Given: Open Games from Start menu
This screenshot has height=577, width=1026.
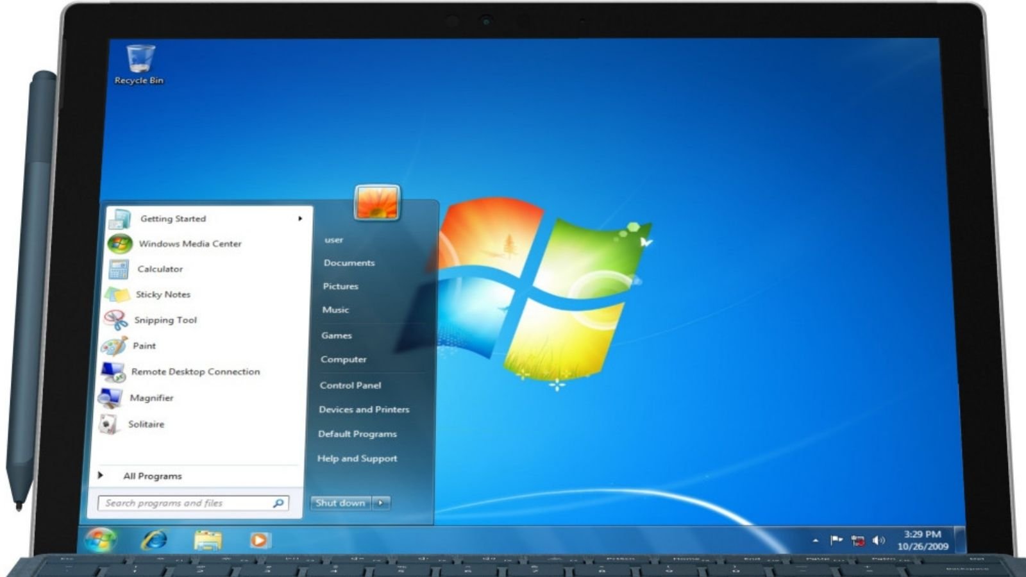Looking at the screenshot, I should (x=337, y=335).
